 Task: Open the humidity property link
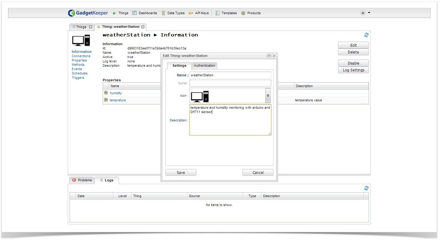tap(116, 93)
